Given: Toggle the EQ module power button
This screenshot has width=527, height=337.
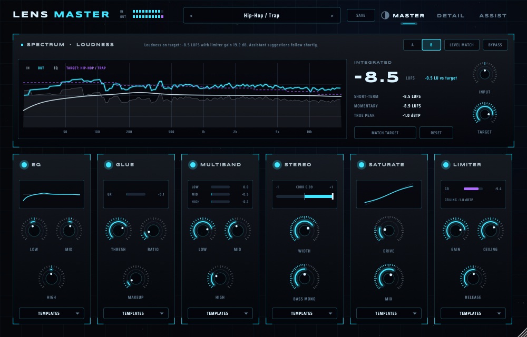Looking at the screenshot, I should pyautogui.click(x=24, y=165).
